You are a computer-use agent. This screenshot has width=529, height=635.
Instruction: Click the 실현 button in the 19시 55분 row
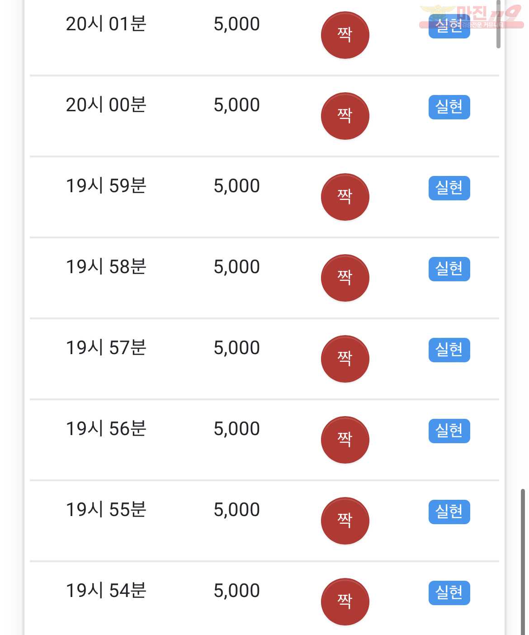coord(449,512)
